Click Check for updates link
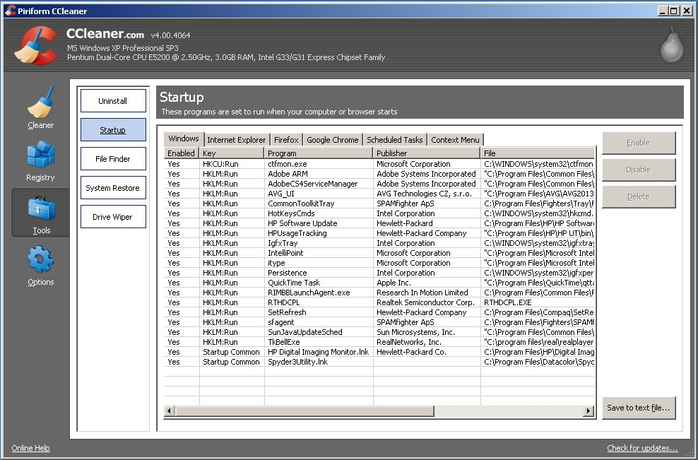The image size is (698, 460). point(642,448)
